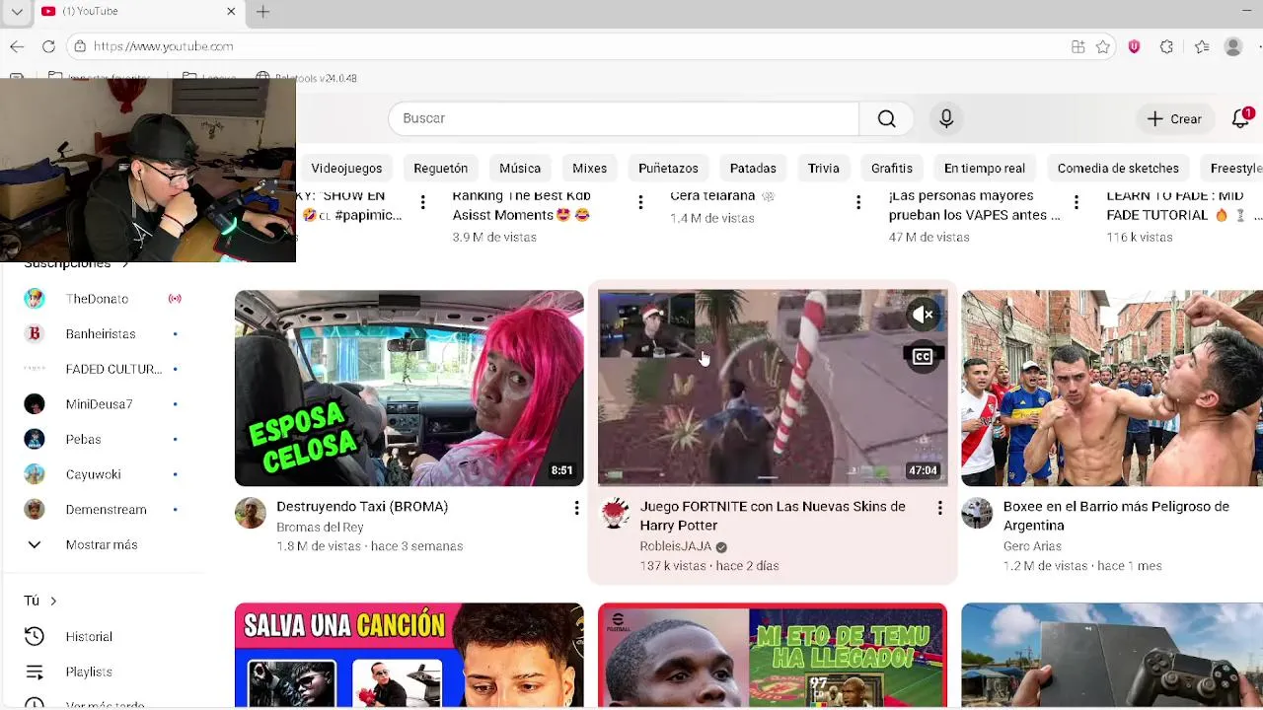1263x710 pixels.
Task: Select the Trivia filter chip
Action: [824, 168]
